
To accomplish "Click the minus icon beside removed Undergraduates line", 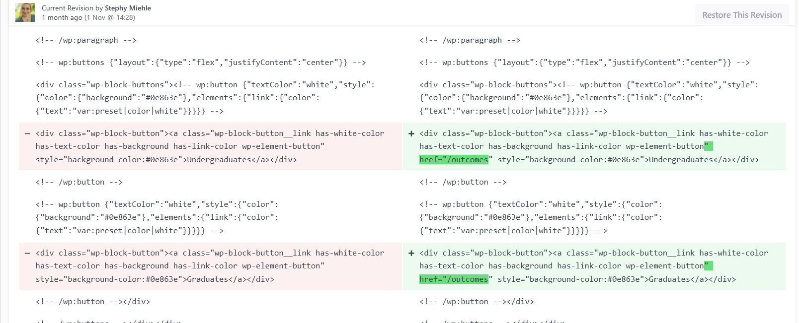I will (x=27, y=133).
